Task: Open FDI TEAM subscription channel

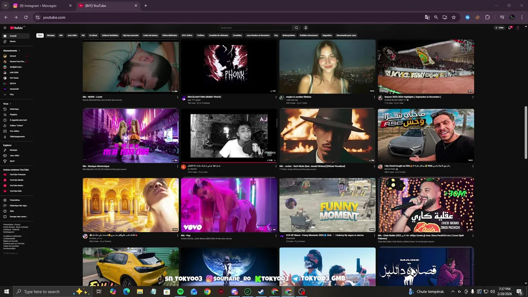Action: [x=16, y=78]
